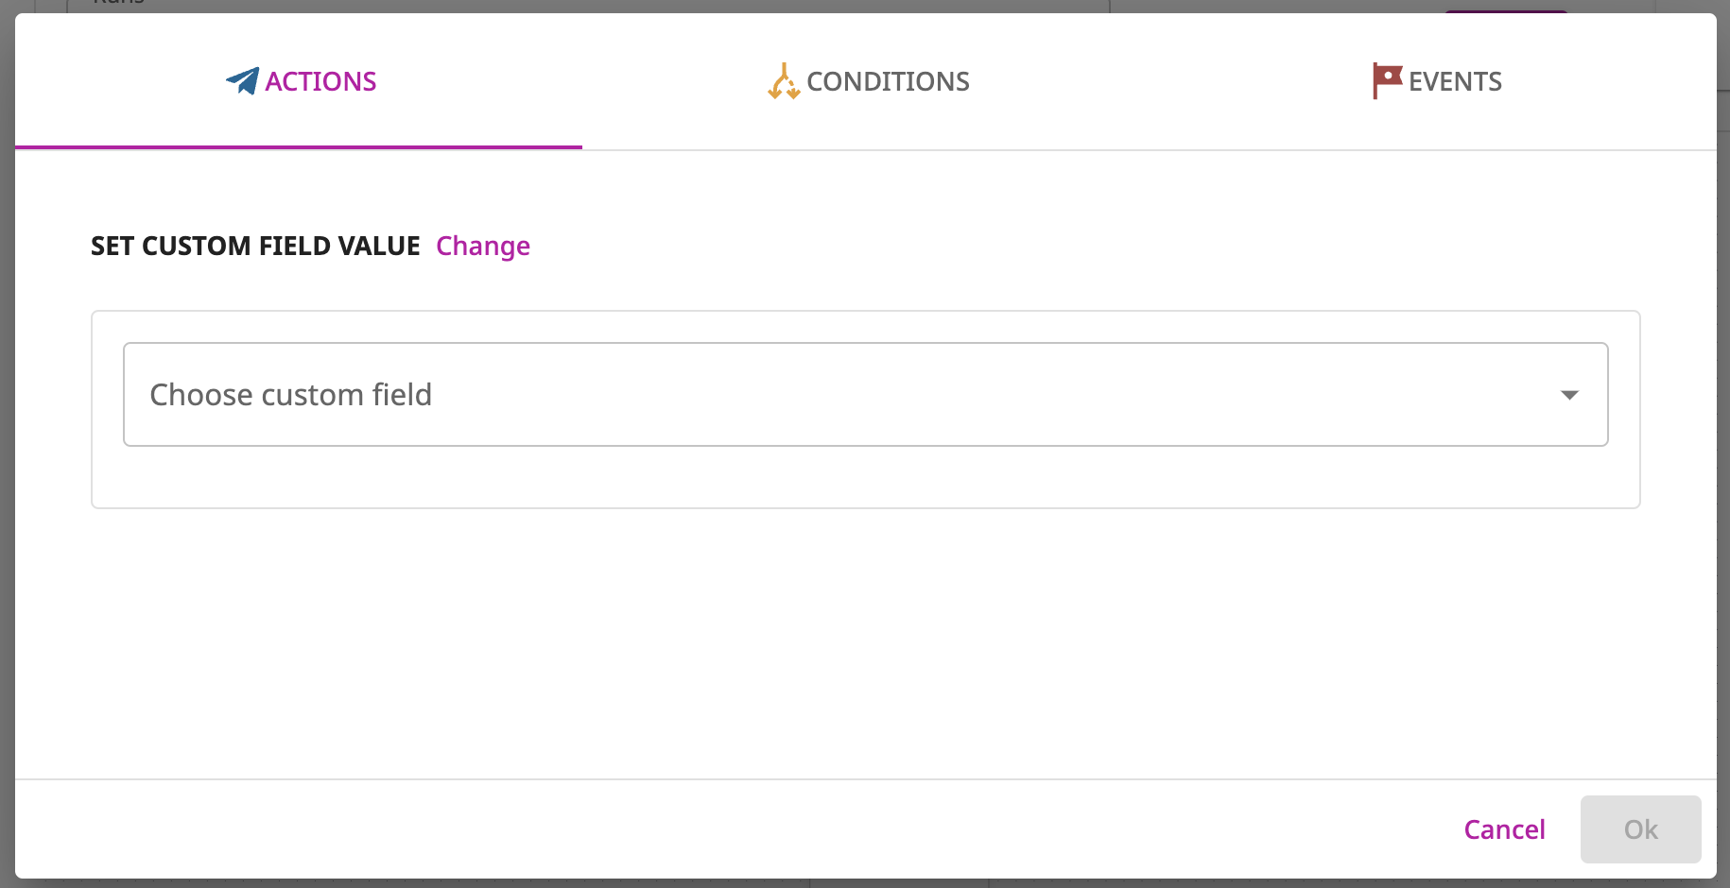Image resolution: width=1730 pixels, height=888 pixels.
Task: Click the dimmed backdrop above the dialog
Action: pos(865,6)
